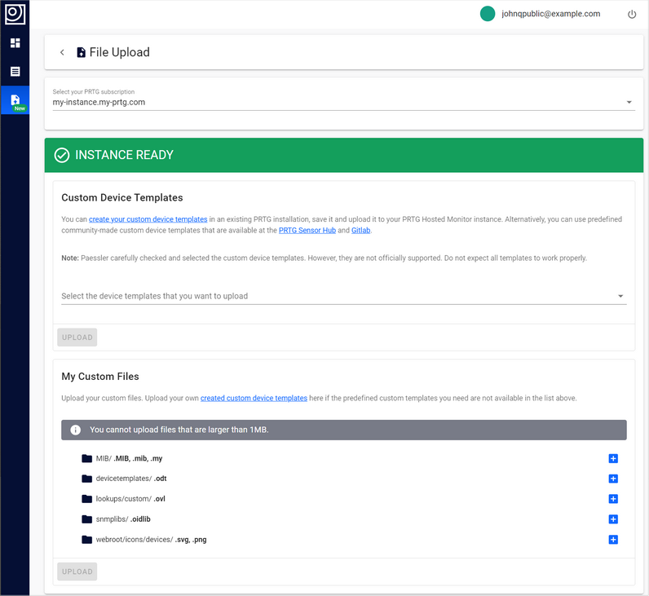Go back using the left chevron arrow
The image size is (649, 596).
point(62,52)
